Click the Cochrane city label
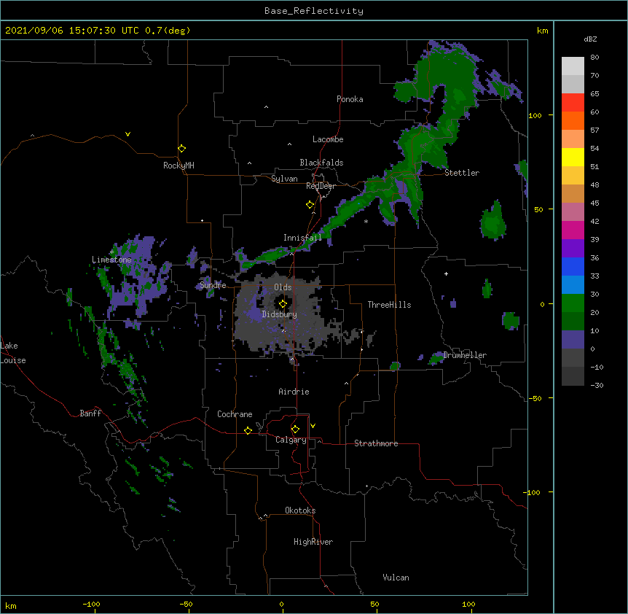The image size is (628, 614). tap(235, 414)
